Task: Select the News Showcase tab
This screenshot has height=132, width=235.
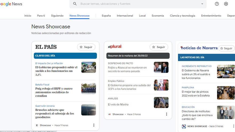Action: click(79, 15)
